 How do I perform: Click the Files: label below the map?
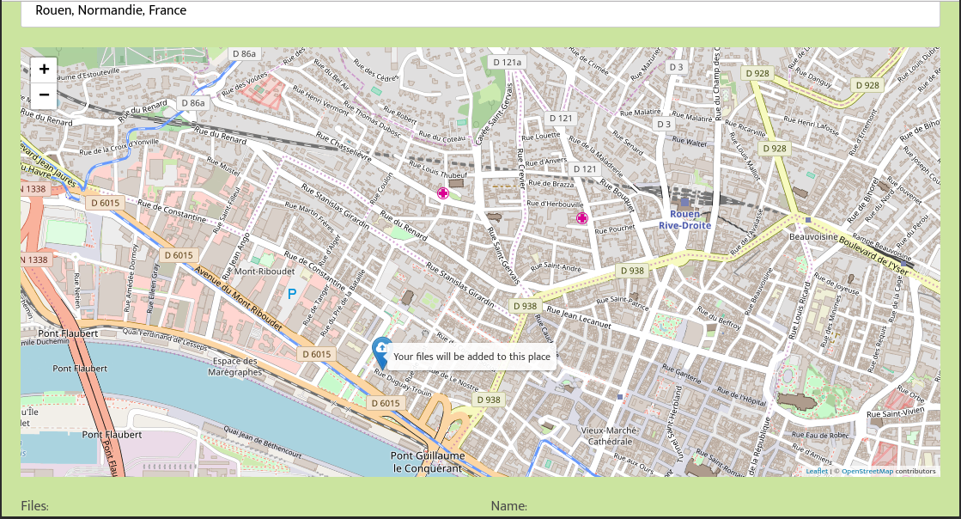34,506
